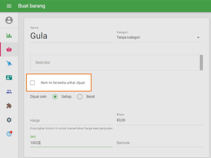211x158 pixels.
Task: Open the user account profile icon
Action: 9,20
